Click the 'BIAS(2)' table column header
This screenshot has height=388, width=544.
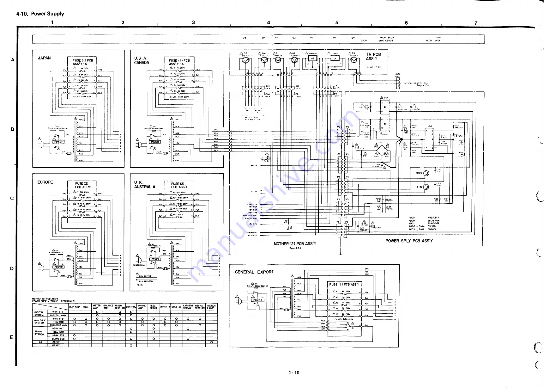click(x=176, y=307)
